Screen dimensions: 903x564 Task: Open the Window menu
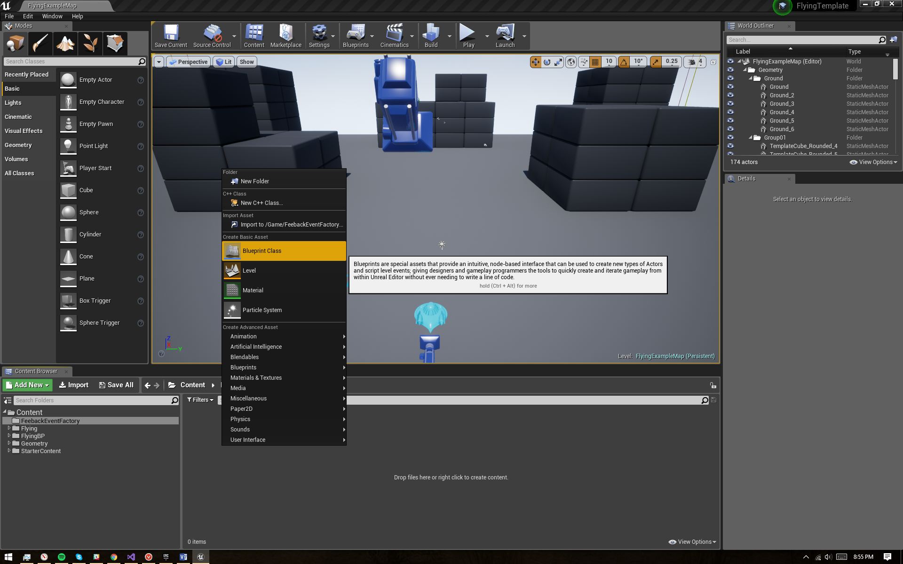52,16
